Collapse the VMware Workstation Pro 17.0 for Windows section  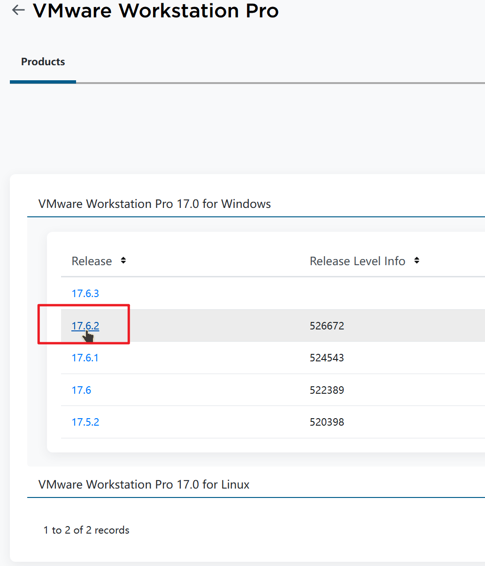tap(154, 204)
